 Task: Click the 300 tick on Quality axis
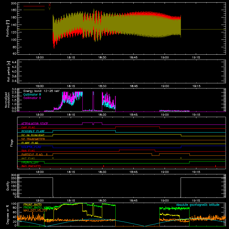pos(13,175)
